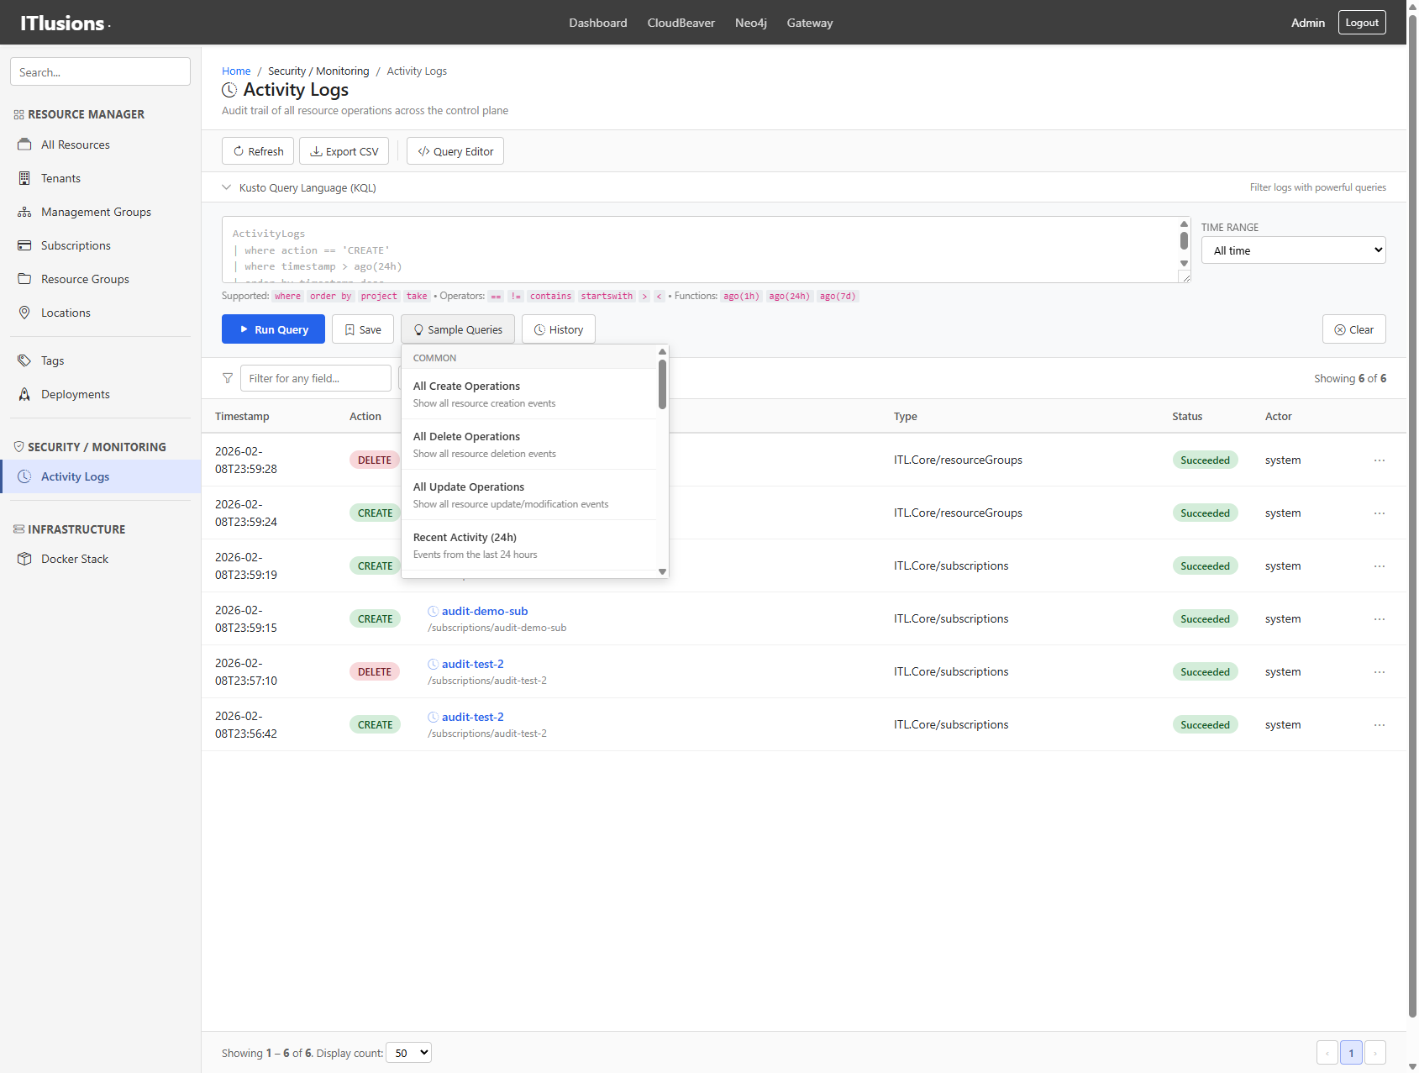This screenshot has height=1073, width=1419.
Task: Select the Tags icon in sidebar
Action: tap(25, 360)
